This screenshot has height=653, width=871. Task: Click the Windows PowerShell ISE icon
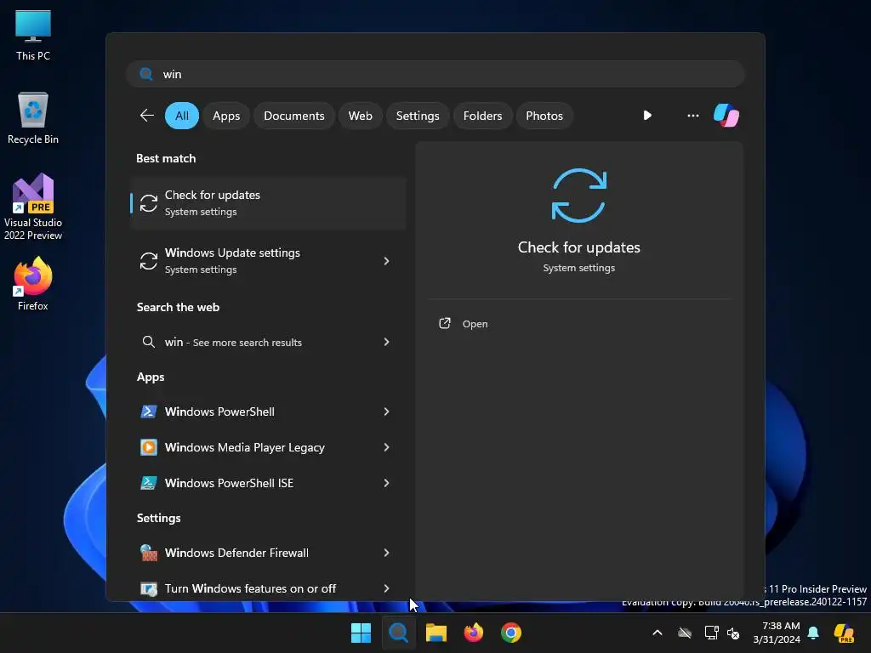pos(148,483)
